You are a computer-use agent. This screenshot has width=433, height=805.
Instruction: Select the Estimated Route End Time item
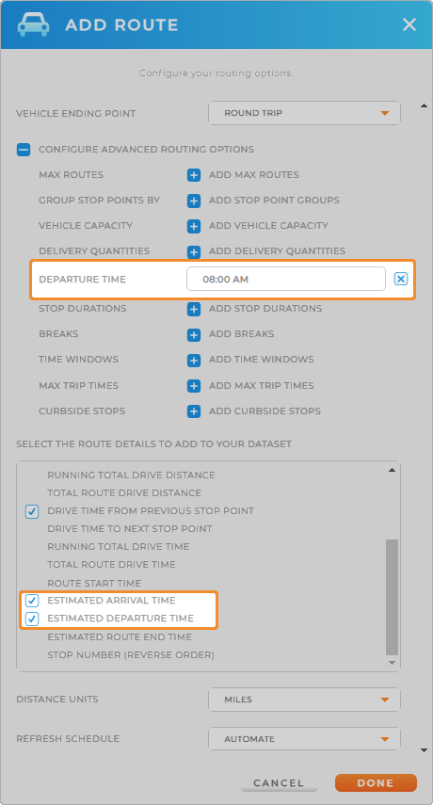(120, 637)
